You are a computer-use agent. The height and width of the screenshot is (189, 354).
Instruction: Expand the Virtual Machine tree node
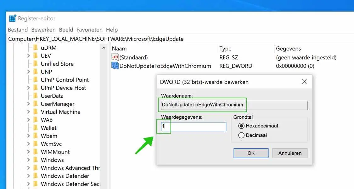tap(28, 111)
